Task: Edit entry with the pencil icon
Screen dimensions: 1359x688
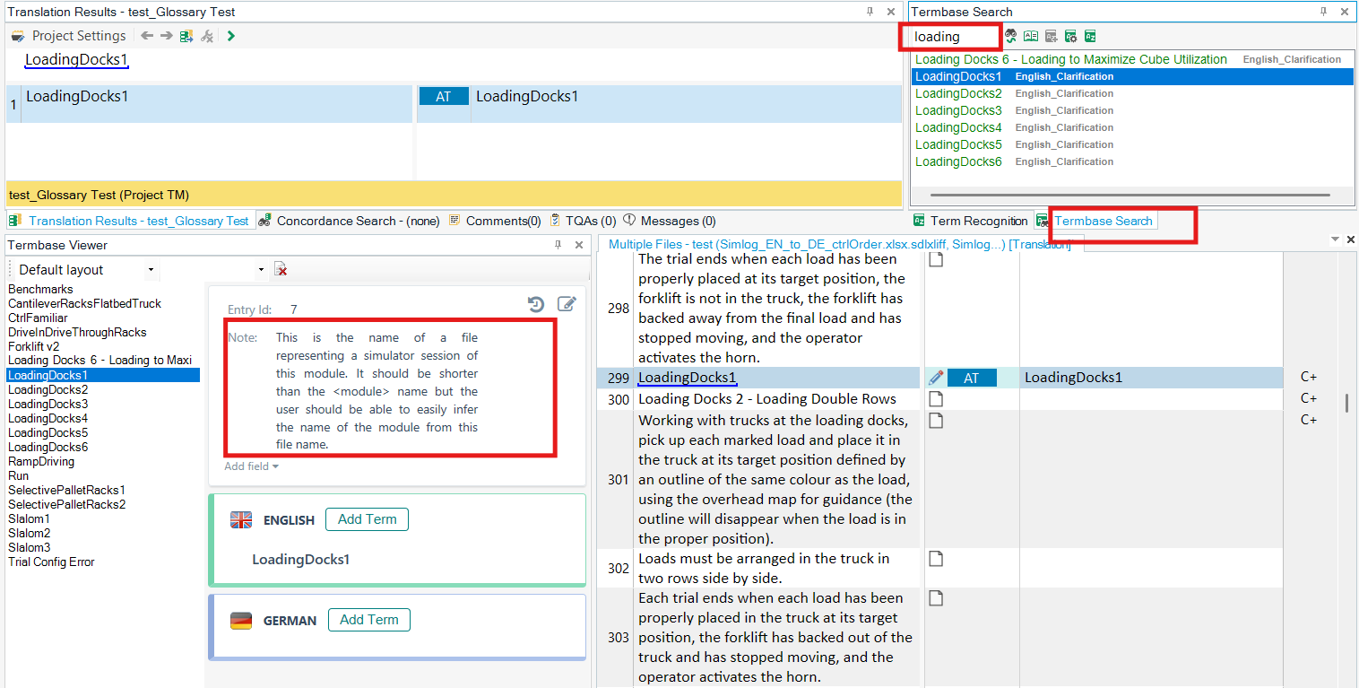Action: pos(567,305)
